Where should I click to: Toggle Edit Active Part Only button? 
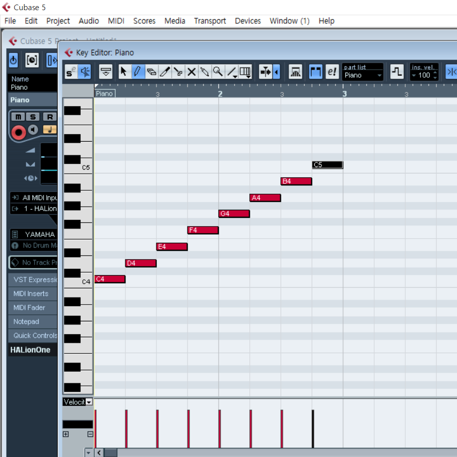click(332, 72)
